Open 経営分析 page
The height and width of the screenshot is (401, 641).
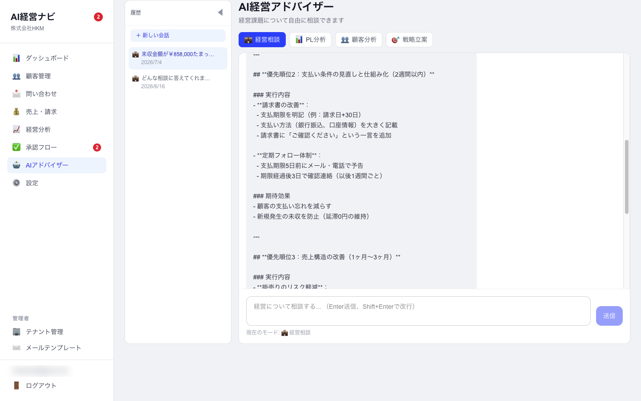coord(57,129)
